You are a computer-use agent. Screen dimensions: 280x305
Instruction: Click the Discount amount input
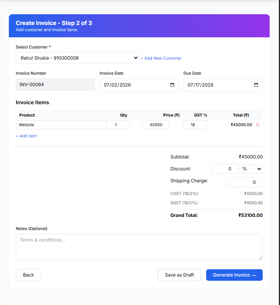[225, 169]
